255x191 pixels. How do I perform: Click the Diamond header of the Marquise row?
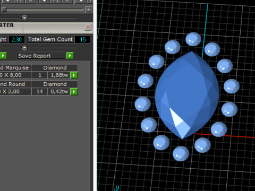55,67
